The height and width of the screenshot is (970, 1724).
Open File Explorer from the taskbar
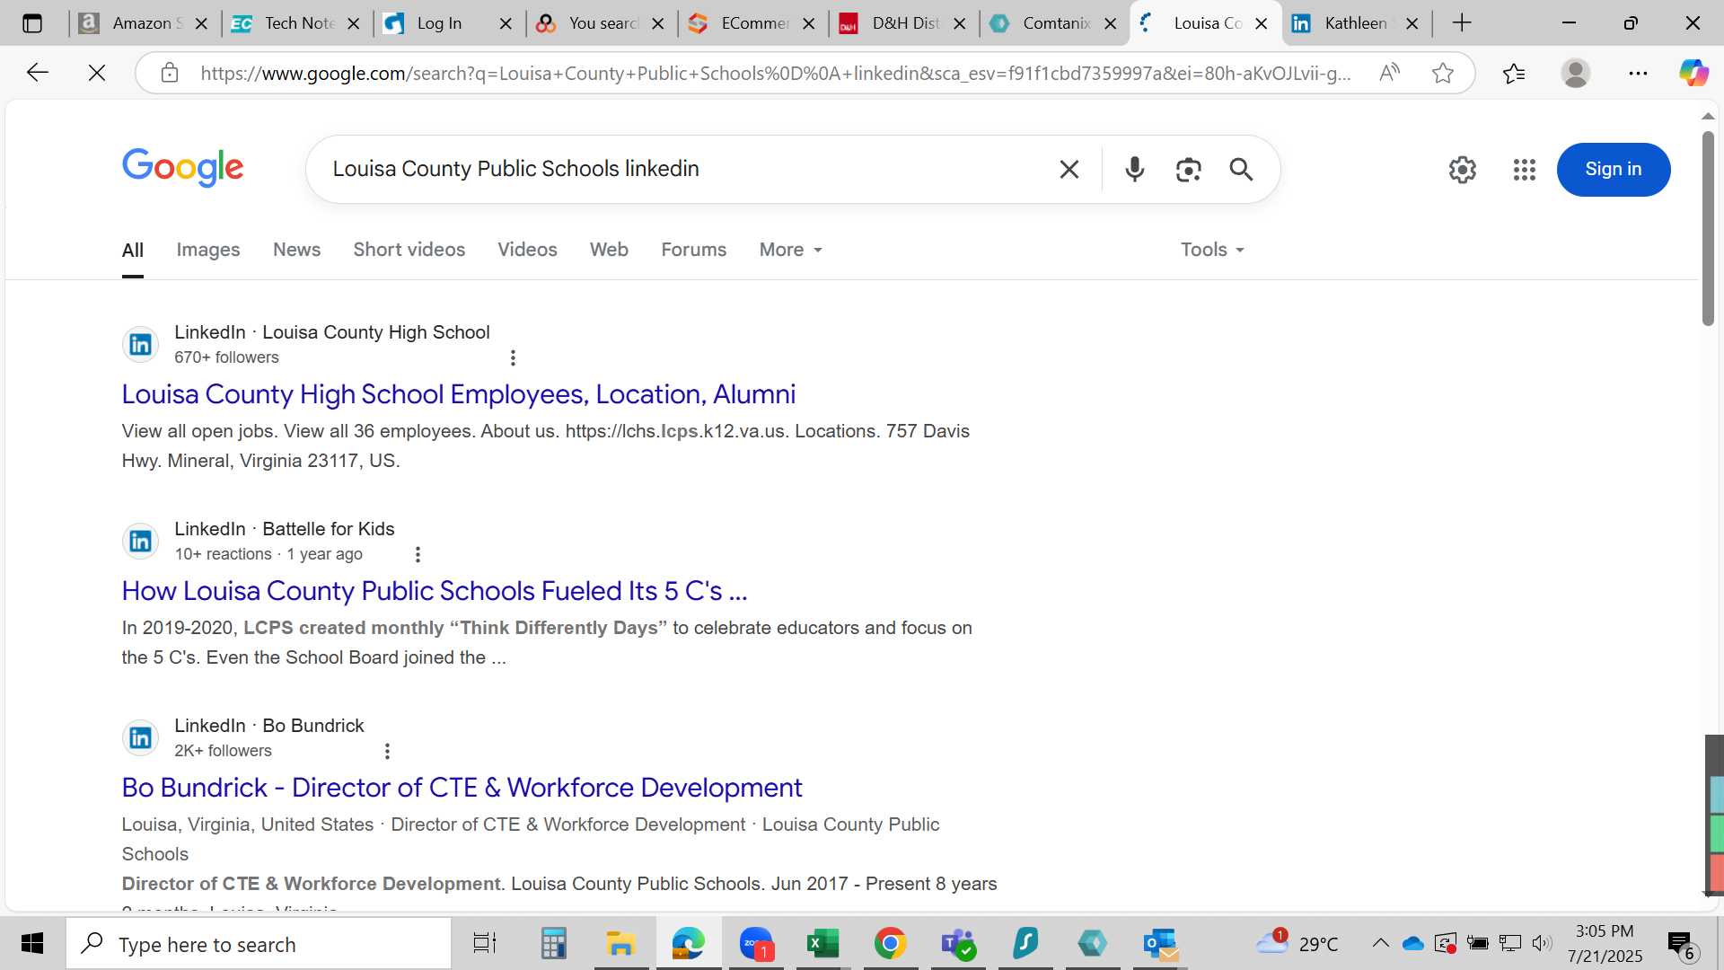620,944
